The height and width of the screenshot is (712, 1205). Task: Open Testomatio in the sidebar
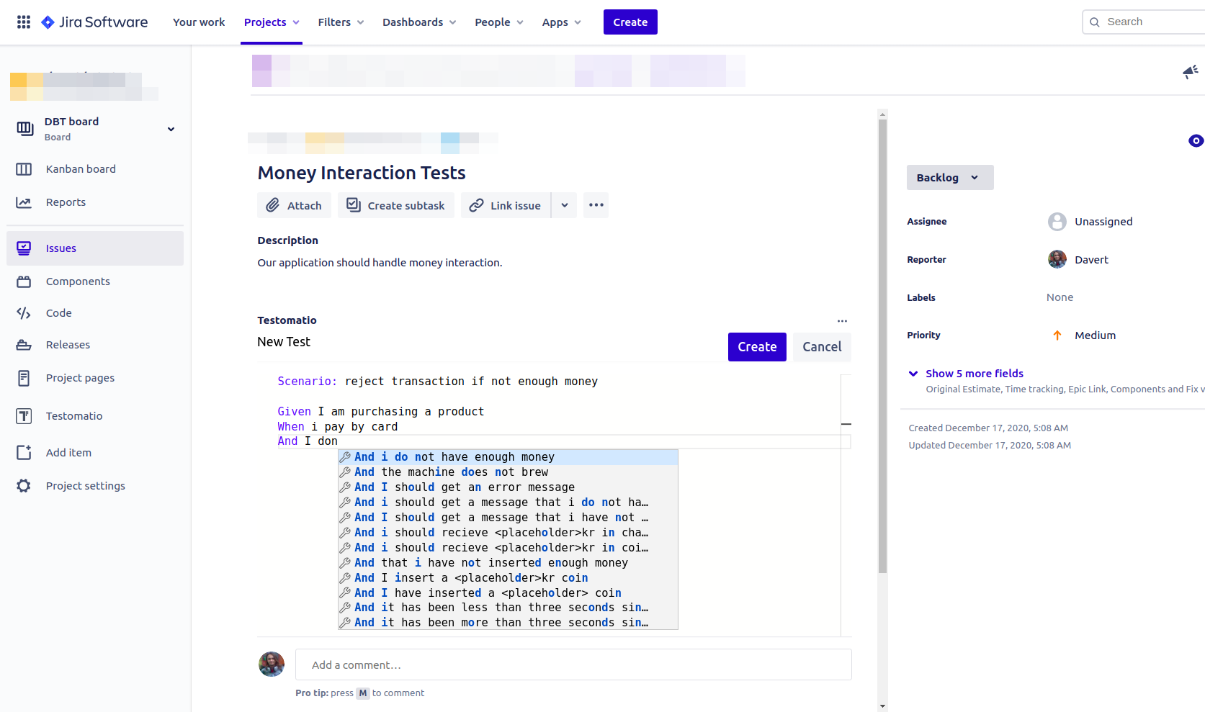(74, 416)
